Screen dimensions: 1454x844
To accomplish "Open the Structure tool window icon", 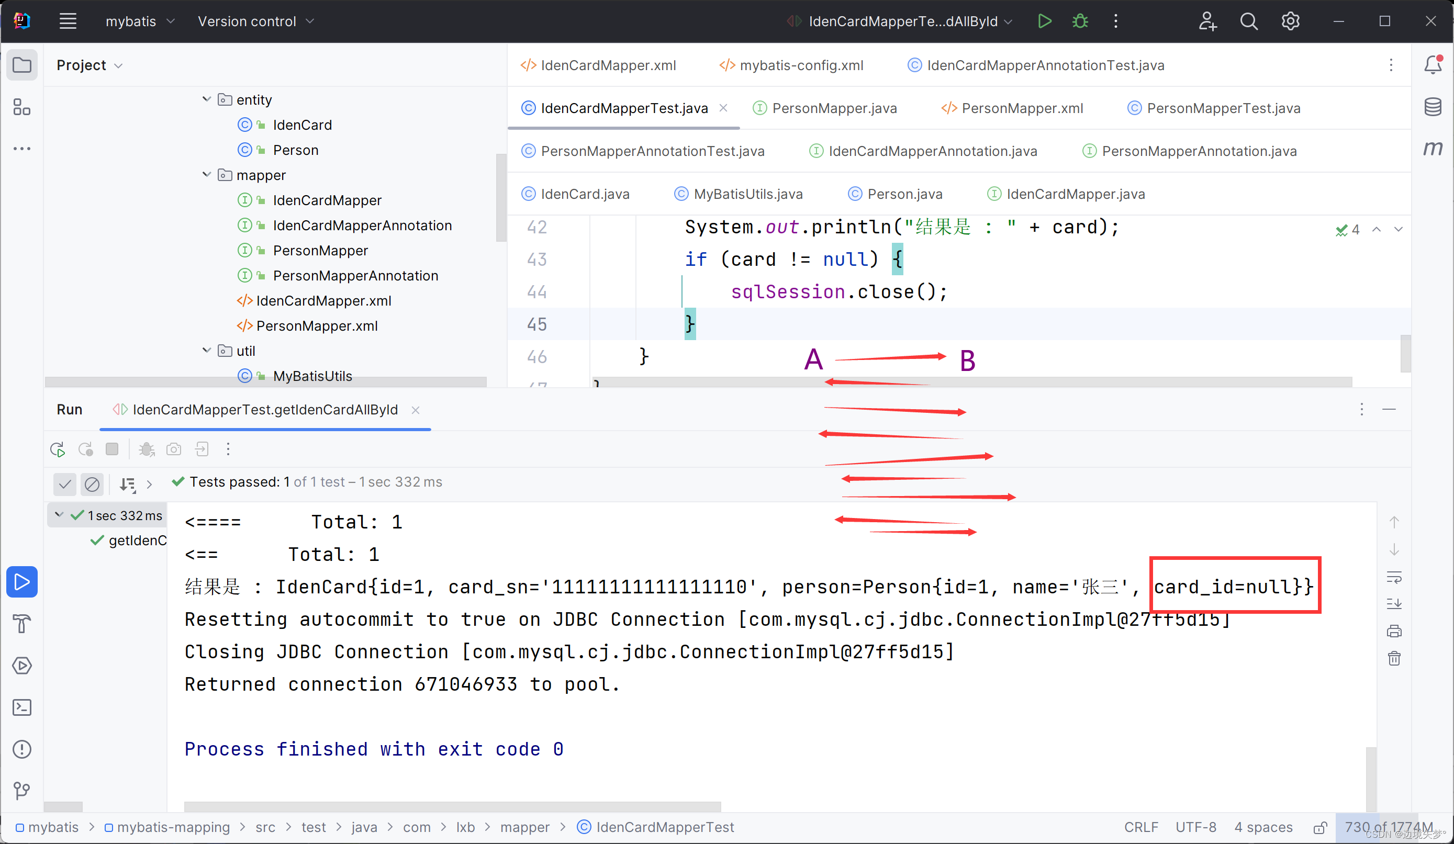I will [22, 107].
